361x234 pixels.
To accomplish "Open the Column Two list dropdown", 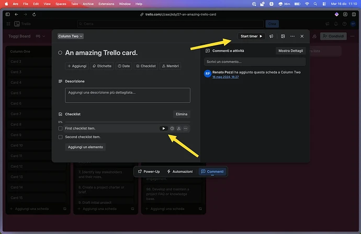I will pyautogui.click(x=70, y=37).
